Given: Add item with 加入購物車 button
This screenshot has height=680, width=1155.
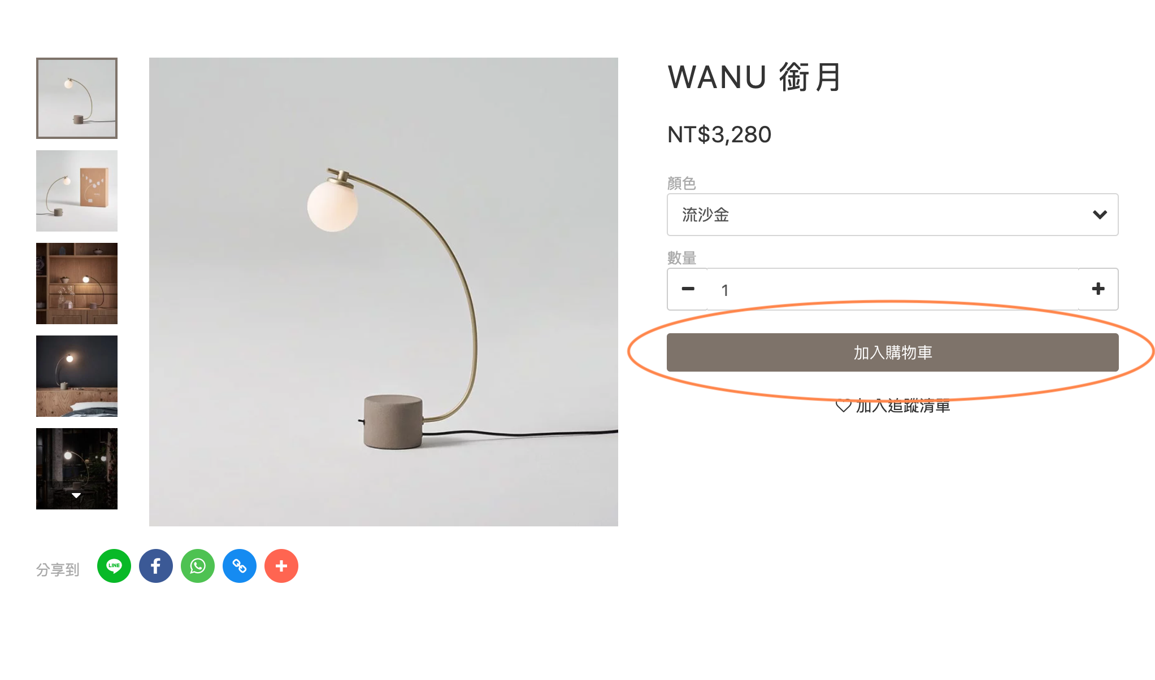Looking at the screenshot, I should tap(892, 352).
